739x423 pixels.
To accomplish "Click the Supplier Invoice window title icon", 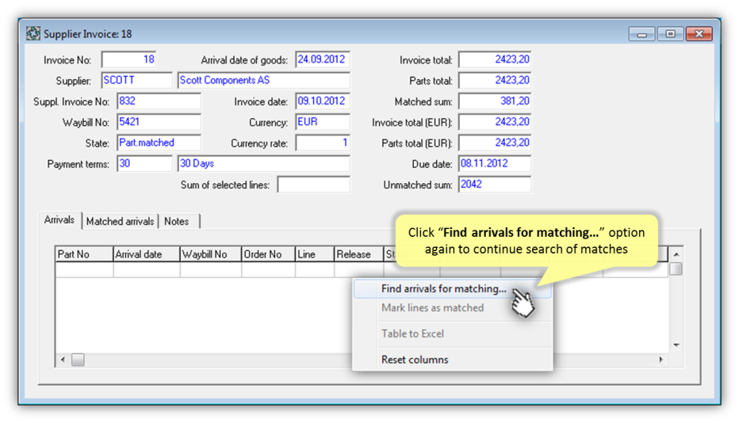I will [x=33, y=34].
